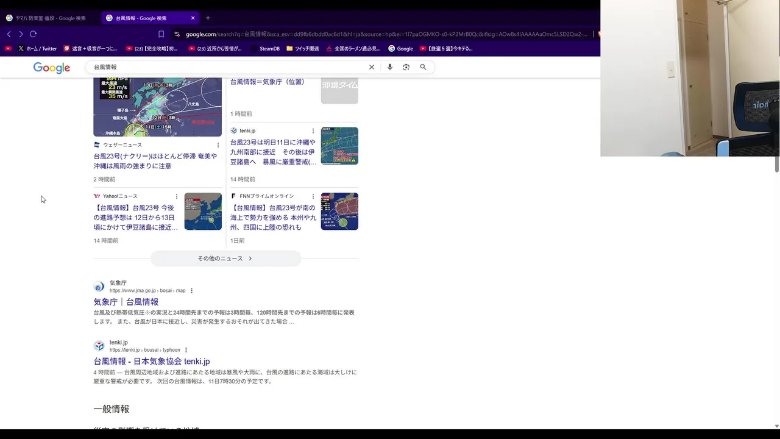Viewport: 780px width, 439px height.
Task: Start voice search with the microphone icon
Action: [x=390, y=67]
